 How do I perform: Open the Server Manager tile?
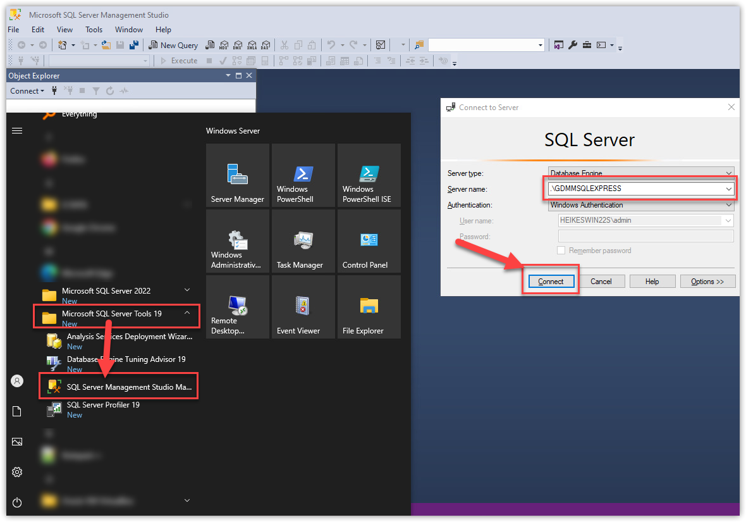237,175
